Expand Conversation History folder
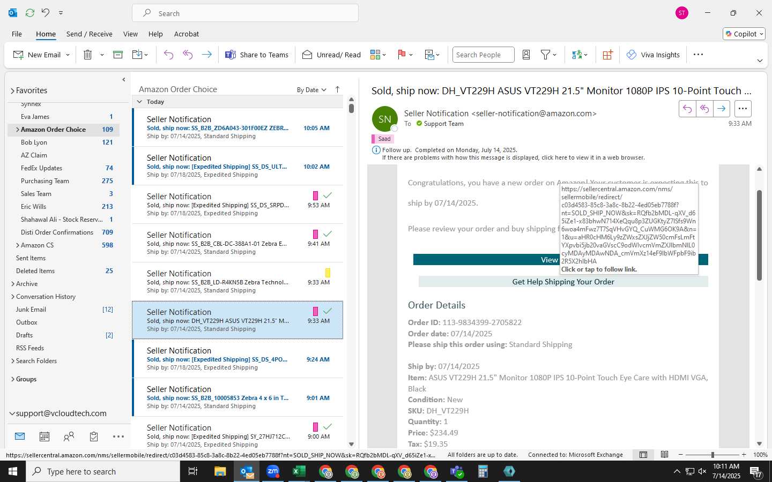 tap(13, 297)
